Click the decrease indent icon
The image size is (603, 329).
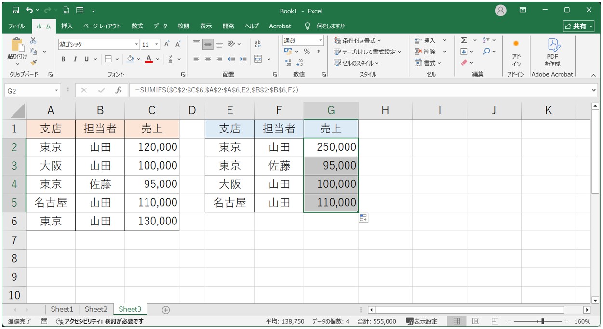(231, 59)
